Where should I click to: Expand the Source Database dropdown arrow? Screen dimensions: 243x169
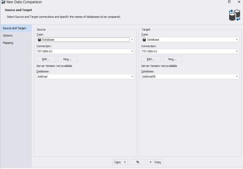coord(132,77)
